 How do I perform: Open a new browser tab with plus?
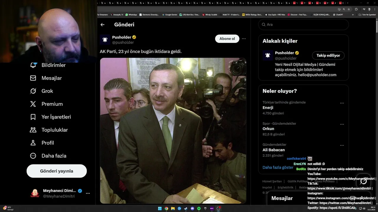point(348,3)
